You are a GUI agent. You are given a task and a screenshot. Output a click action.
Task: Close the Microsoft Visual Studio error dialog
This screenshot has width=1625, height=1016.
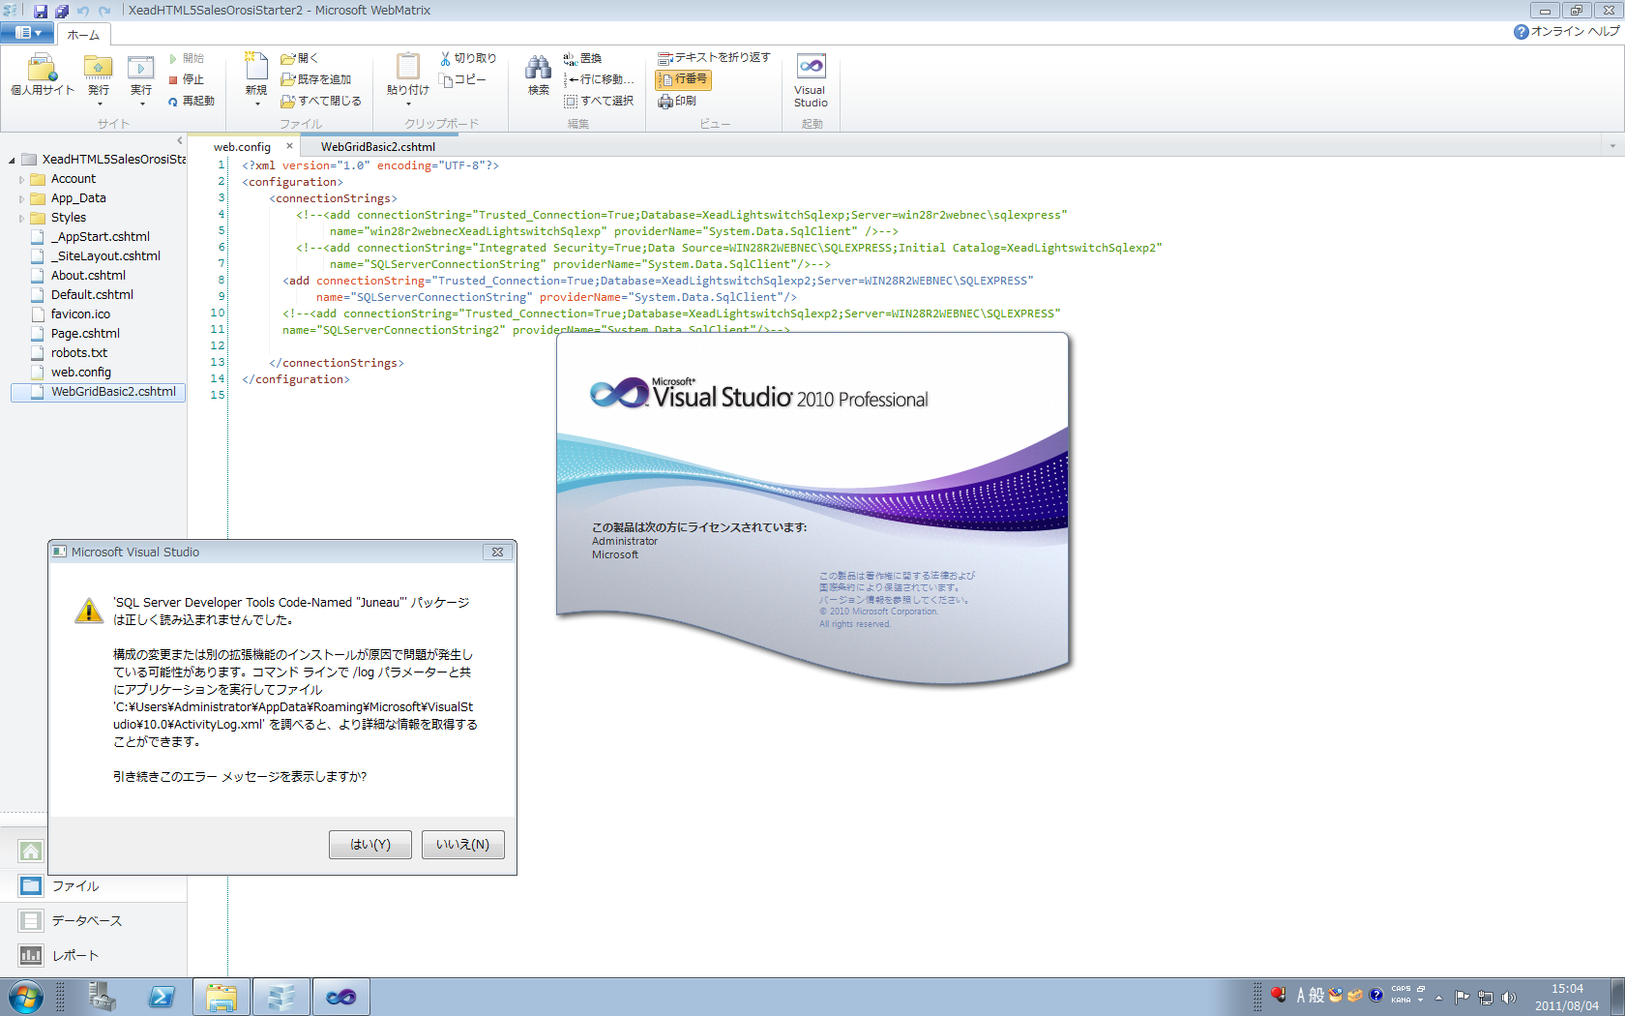click(497, 553)
